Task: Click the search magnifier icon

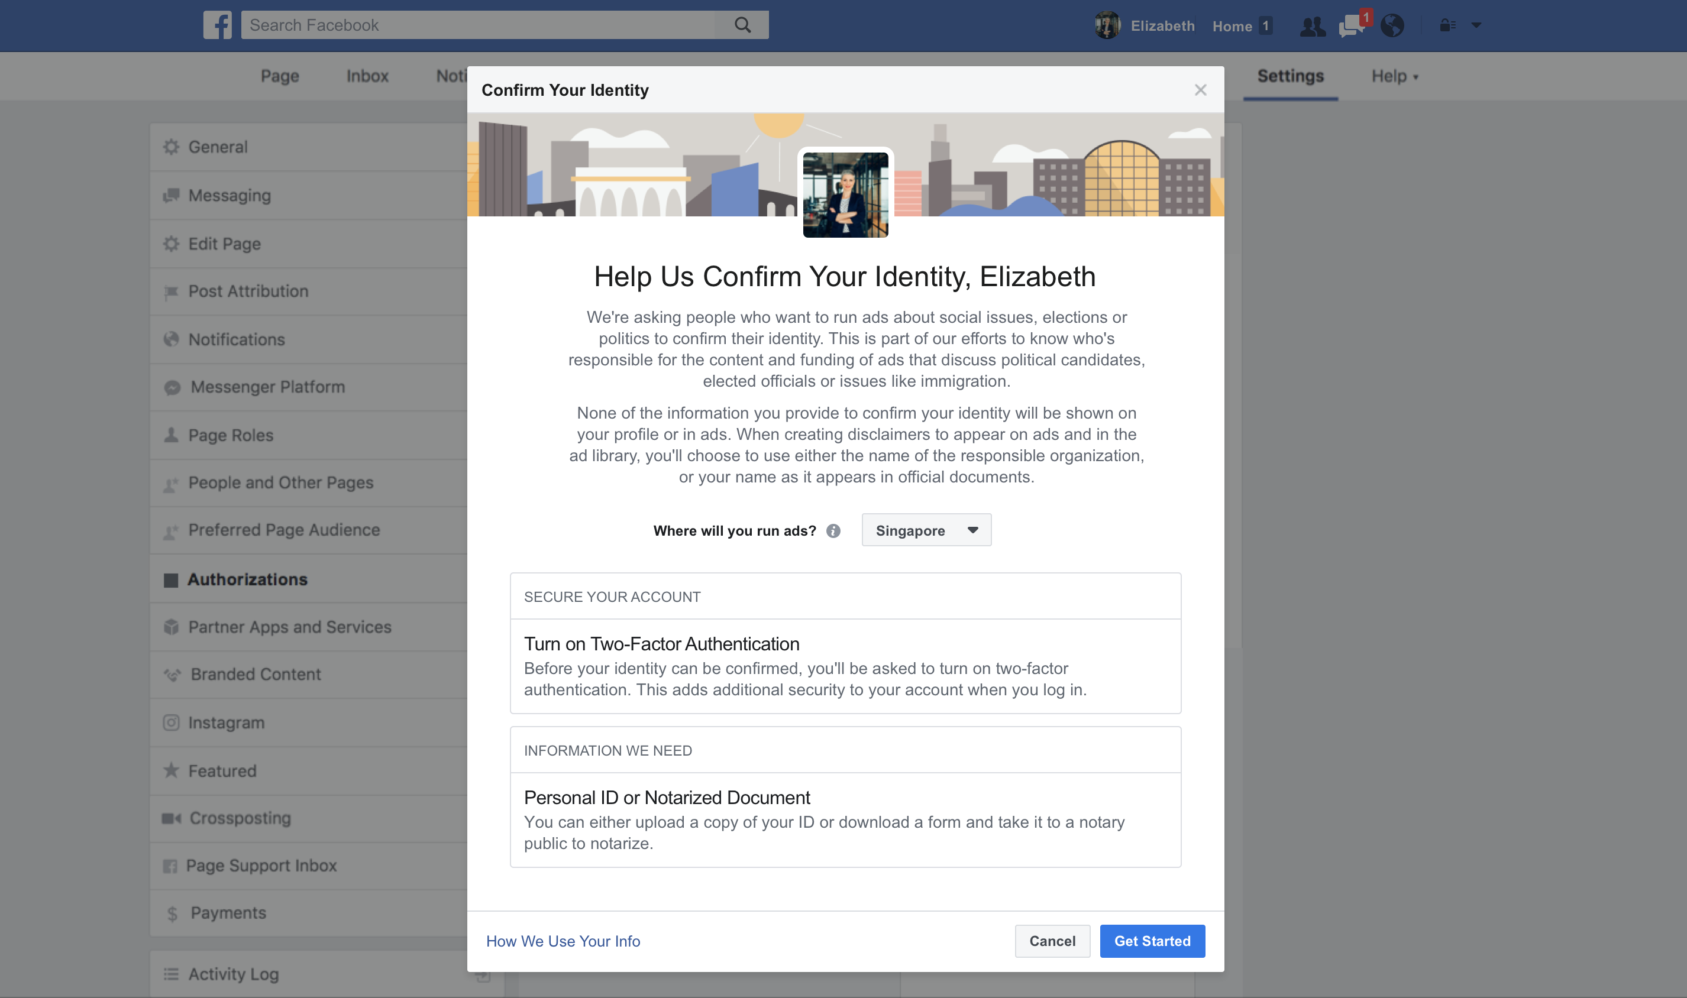Action: [742, 25]
